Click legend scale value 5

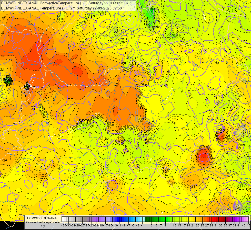point(156,225)
